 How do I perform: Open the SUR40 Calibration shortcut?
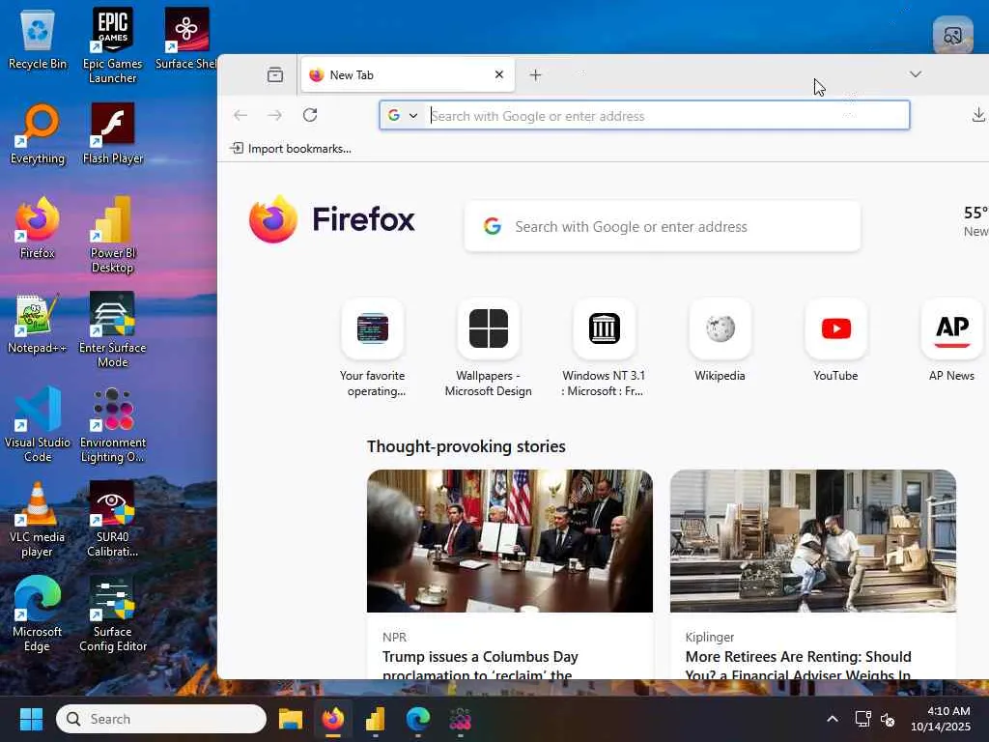112,519
